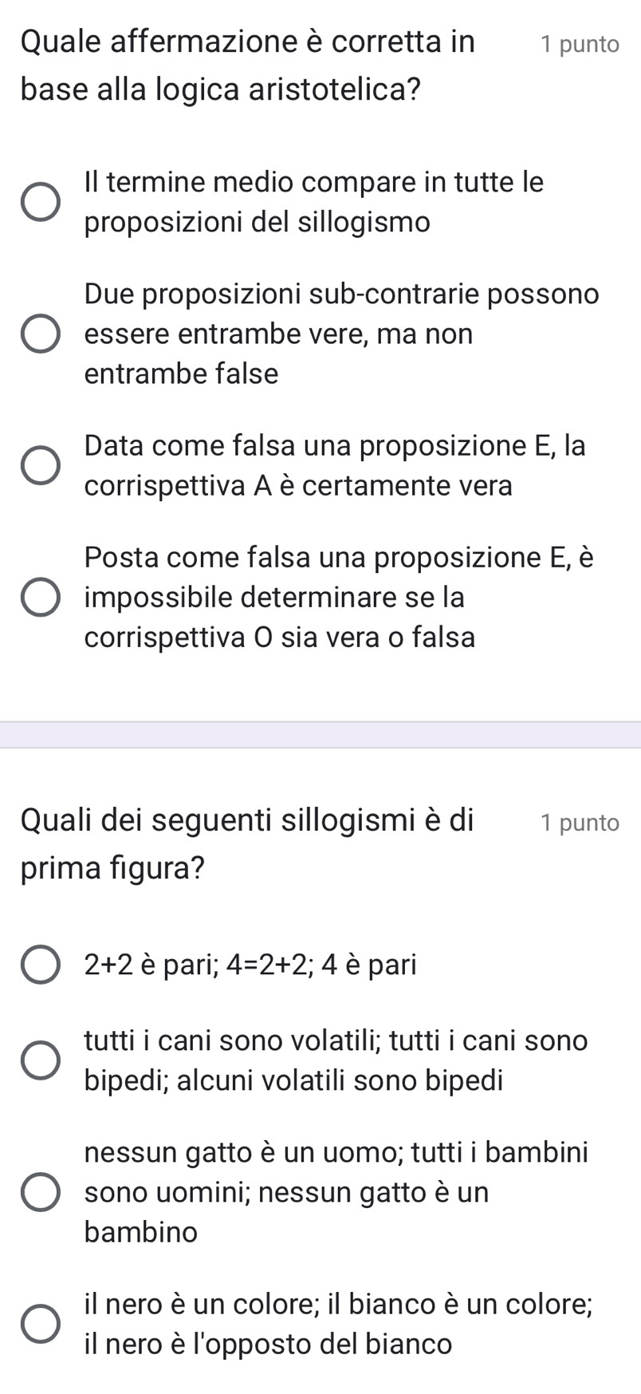Select radio button for '2+2 è pari'
This screenshot has height=1394, width=641.
(x=40, y=966)
